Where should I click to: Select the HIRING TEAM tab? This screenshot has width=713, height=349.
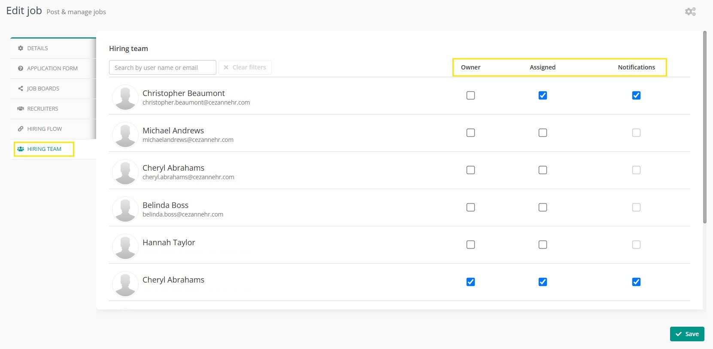coord(53,149)
